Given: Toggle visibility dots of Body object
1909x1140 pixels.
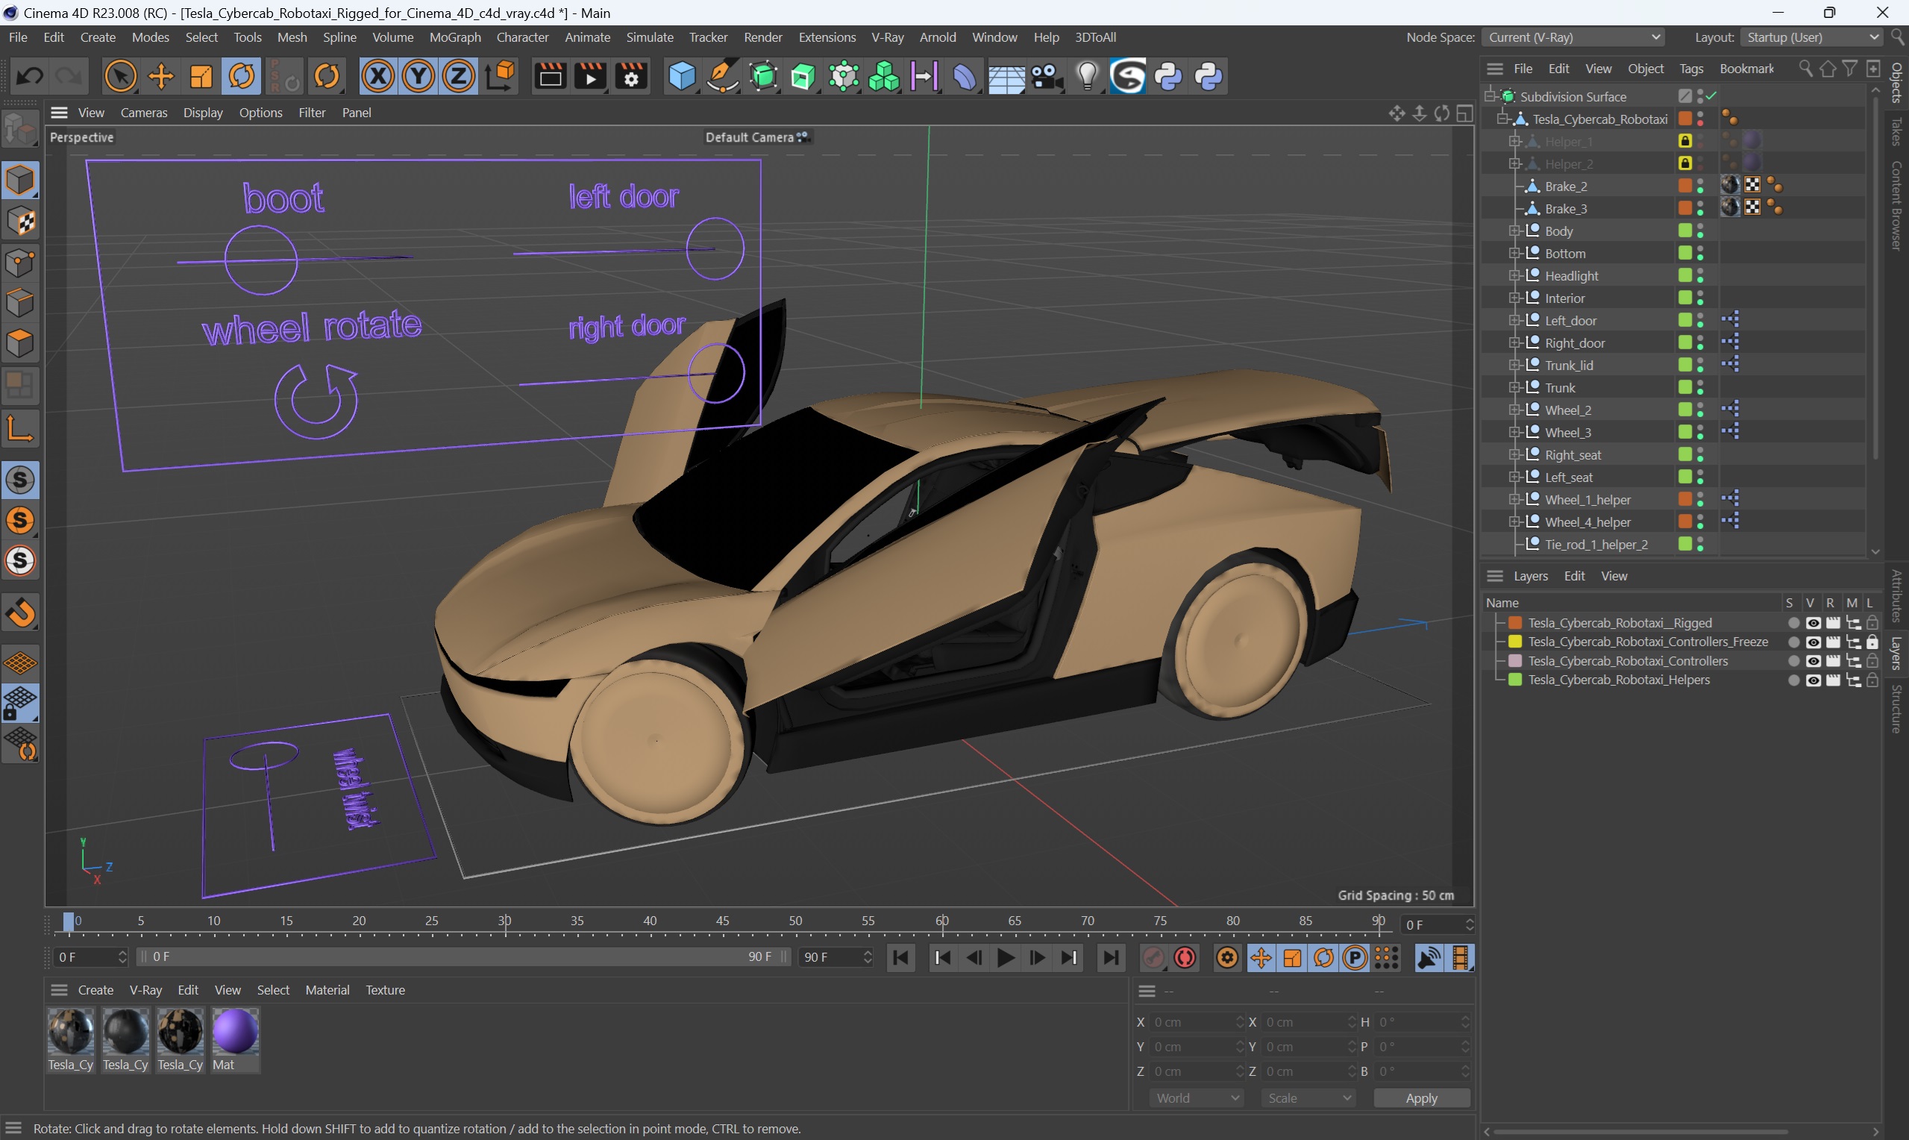Looking at the screenshot, I should [1700, 231].
